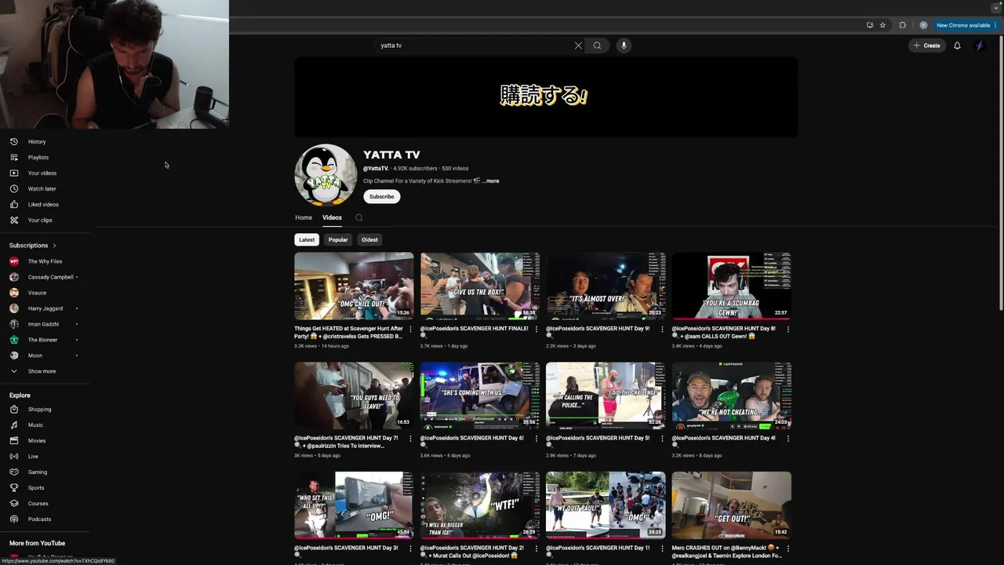
Task: Play the 'IT'S ALMOST OVER' video
Action: point(606,286)
